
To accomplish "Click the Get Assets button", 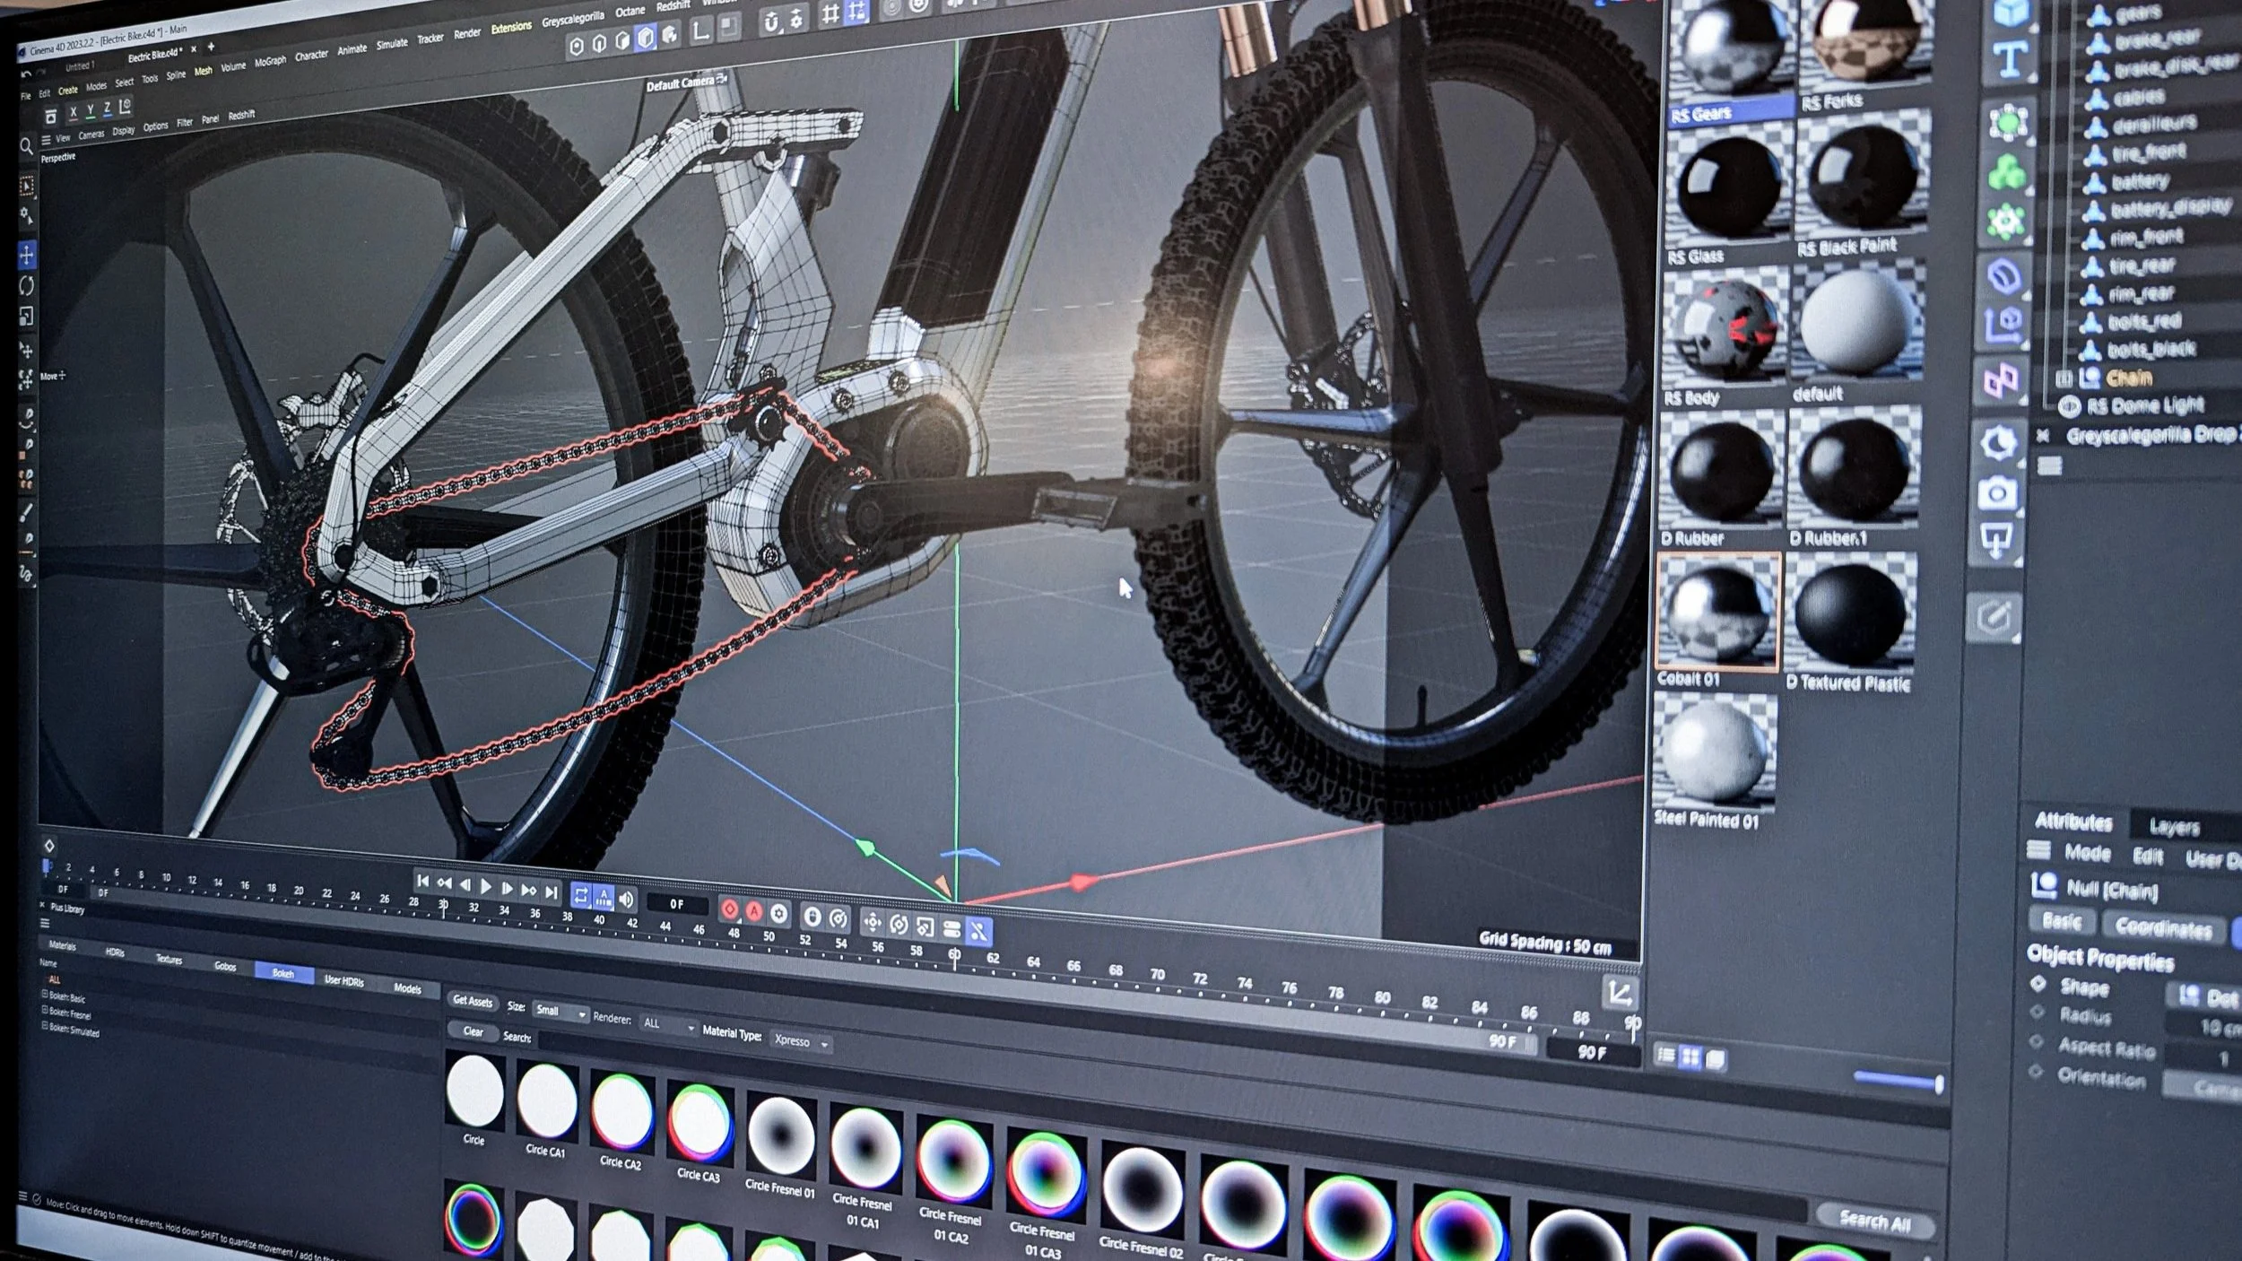I will point(473,1001).
